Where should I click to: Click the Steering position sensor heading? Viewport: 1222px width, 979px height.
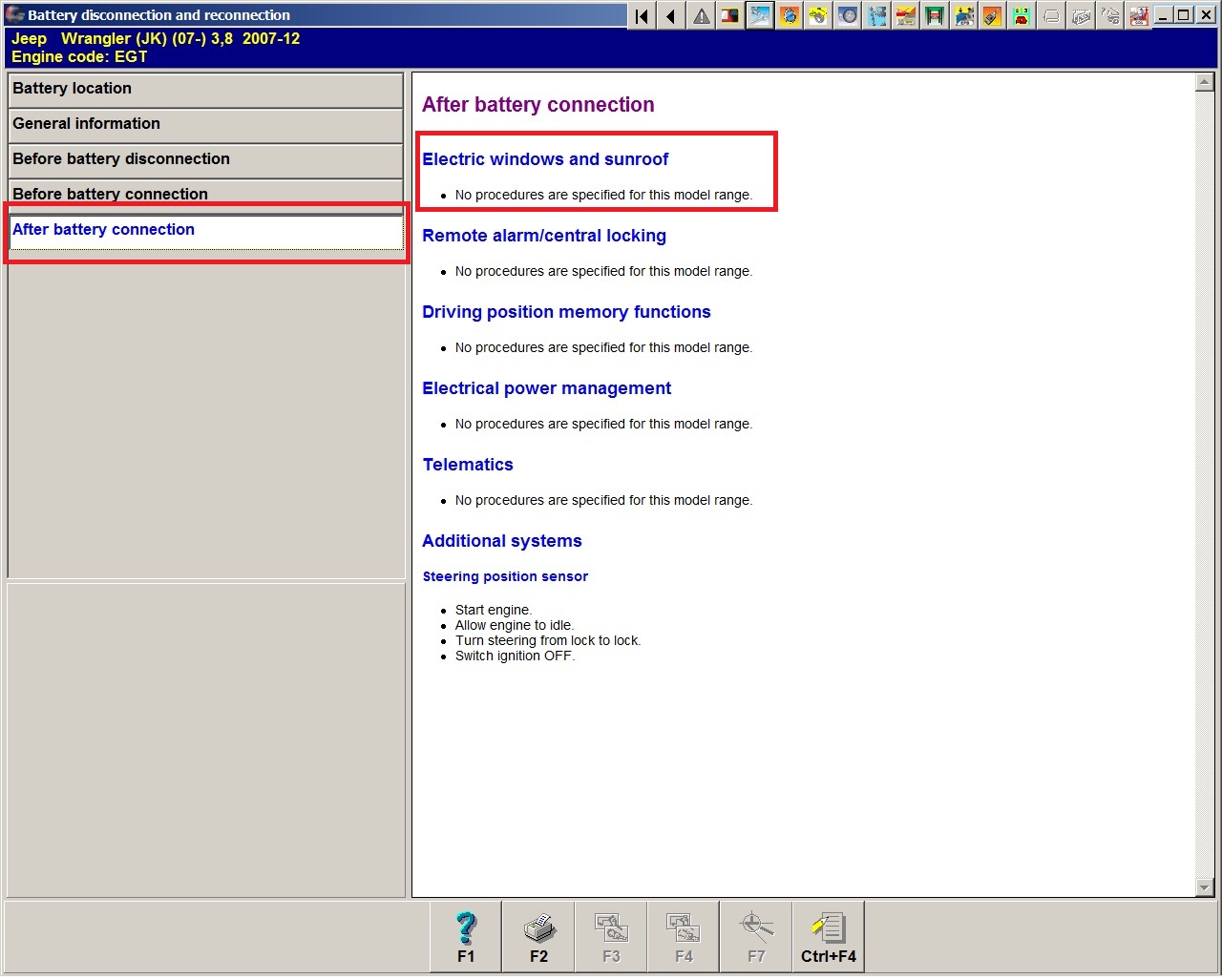[x=505, y=576]
